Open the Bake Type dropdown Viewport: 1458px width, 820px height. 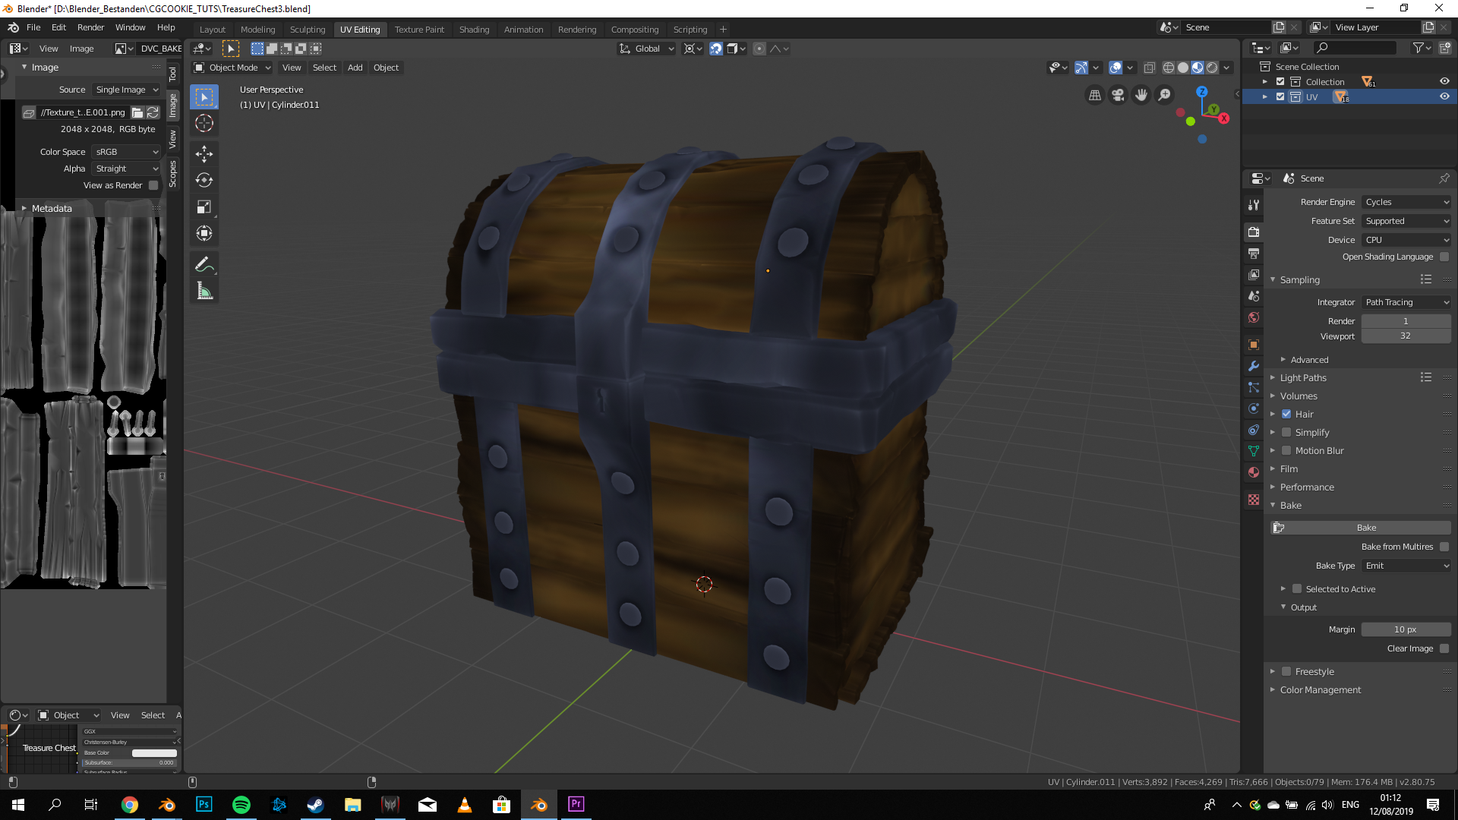pyautogui.click(x=1406, y=566)
